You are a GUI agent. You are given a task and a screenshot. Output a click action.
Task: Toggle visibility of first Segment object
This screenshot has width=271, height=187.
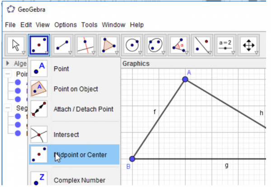[18, 116]
